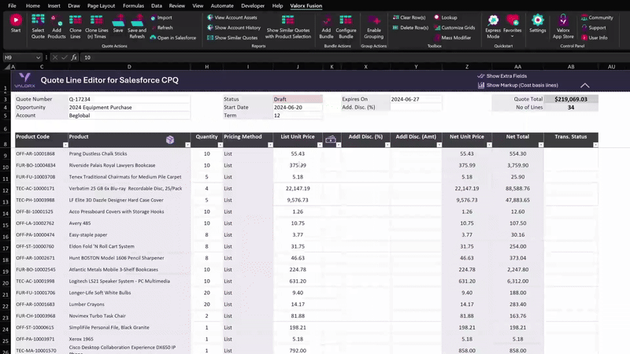Image resolution: width=630 pixels, height=354 pixels.
Task: Click Clear Row(s) tool
Action: pyautogui.click(x=409, y=17)
